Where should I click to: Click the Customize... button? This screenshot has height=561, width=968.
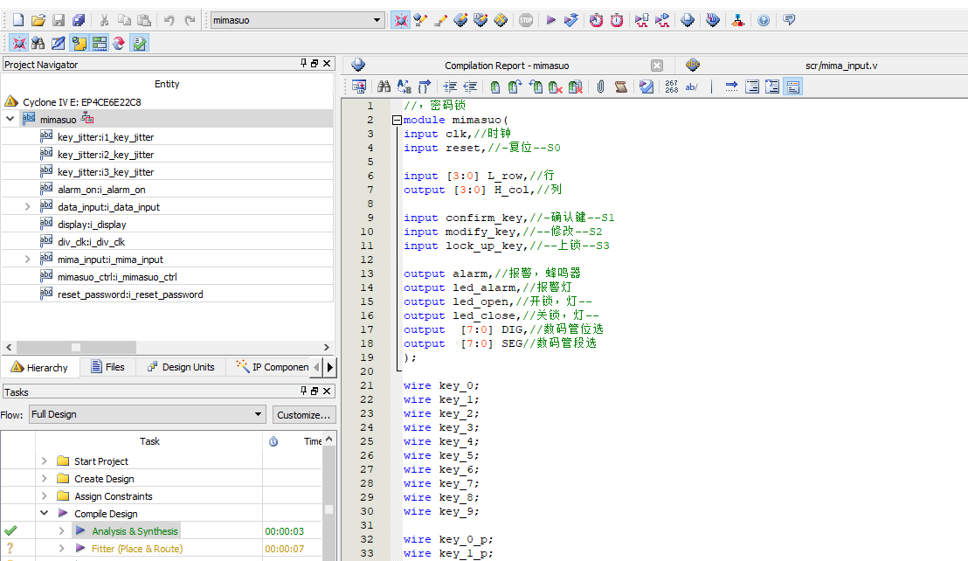[304, 415]
